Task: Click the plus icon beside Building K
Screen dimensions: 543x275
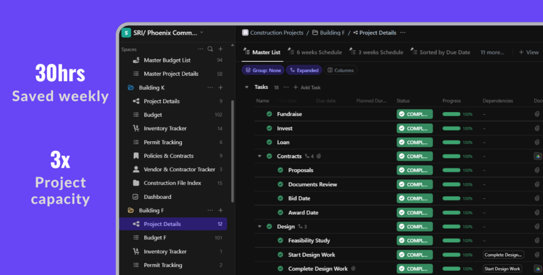Action: tap(221, 88)
